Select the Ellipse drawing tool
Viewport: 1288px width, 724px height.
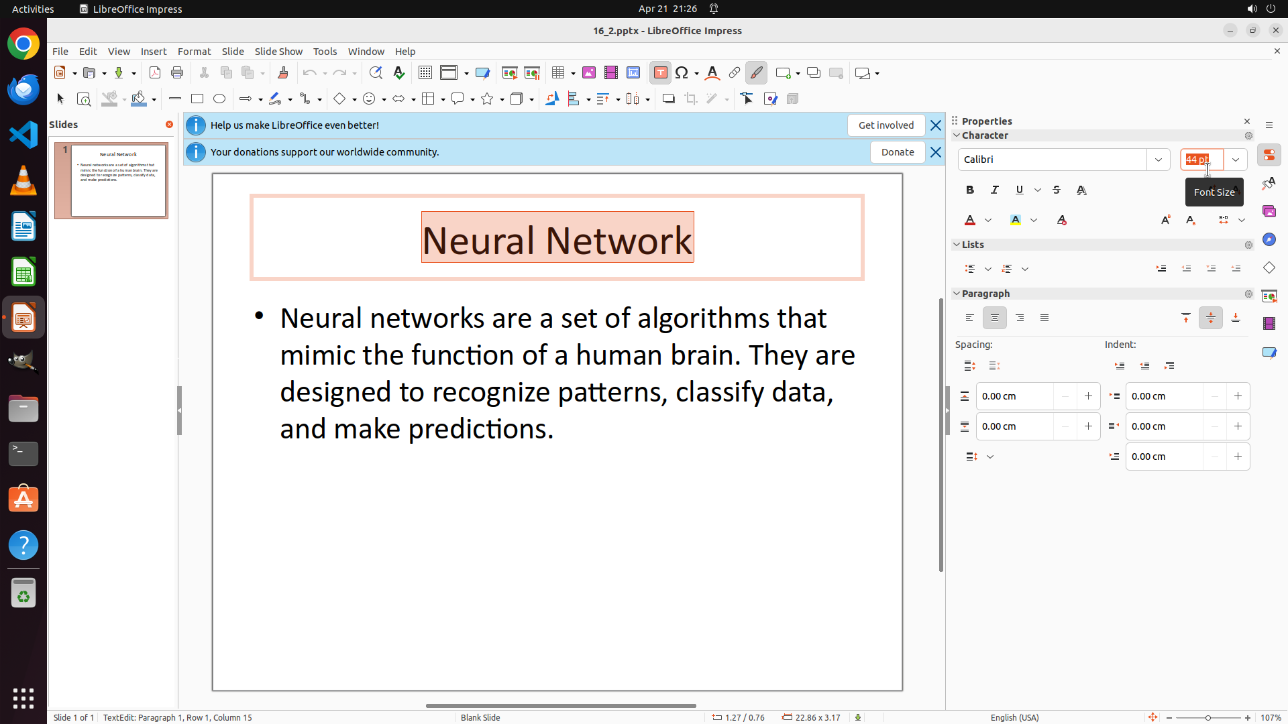[x=219, y=99]
